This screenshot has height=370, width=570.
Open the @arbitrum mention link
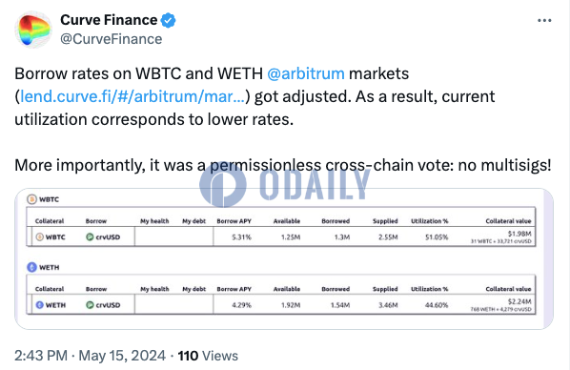click(x=306, y=73)
